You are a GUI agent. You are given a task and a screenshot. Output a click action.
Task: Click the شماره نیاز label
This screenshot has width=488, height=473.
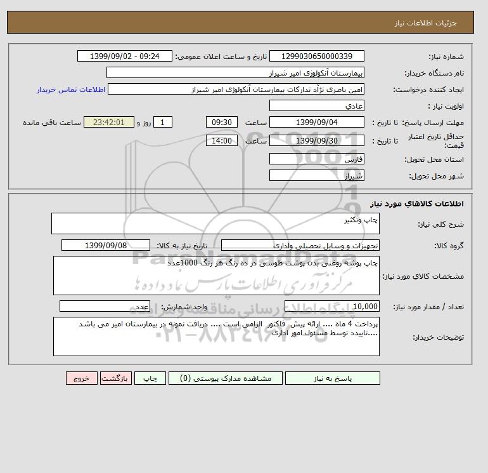pos(446,57)
